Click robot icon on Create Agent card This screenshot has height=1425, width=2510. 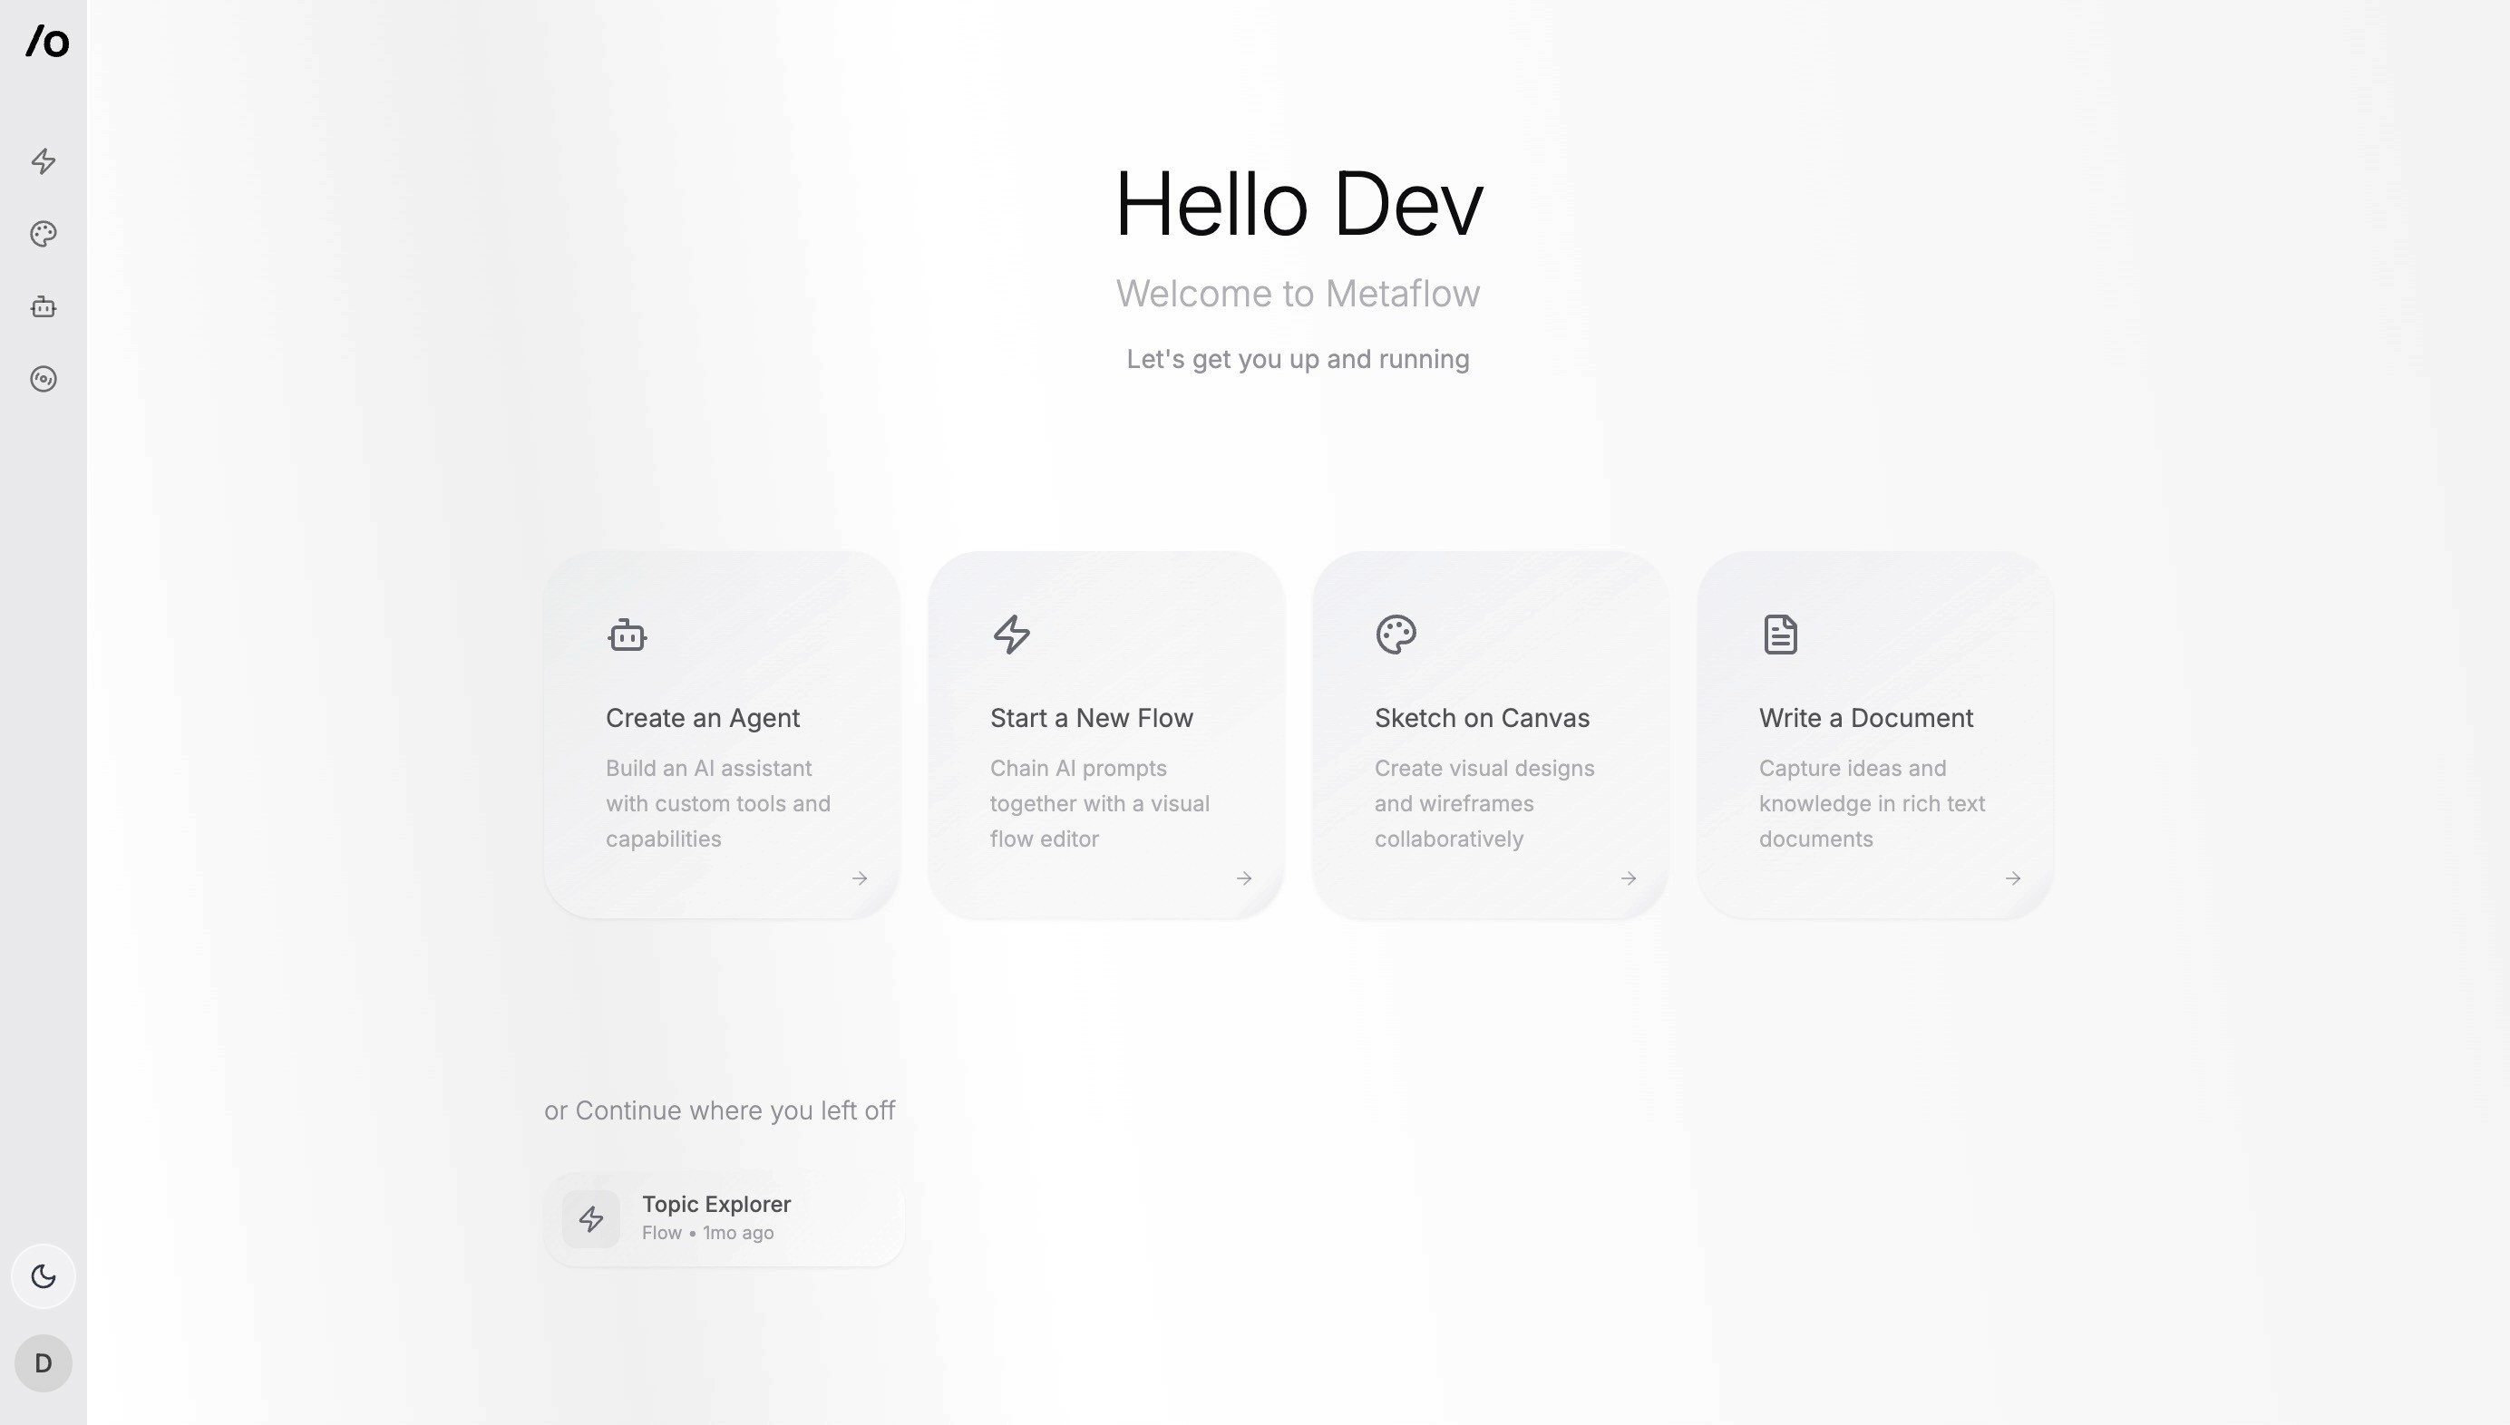[627, 635]
